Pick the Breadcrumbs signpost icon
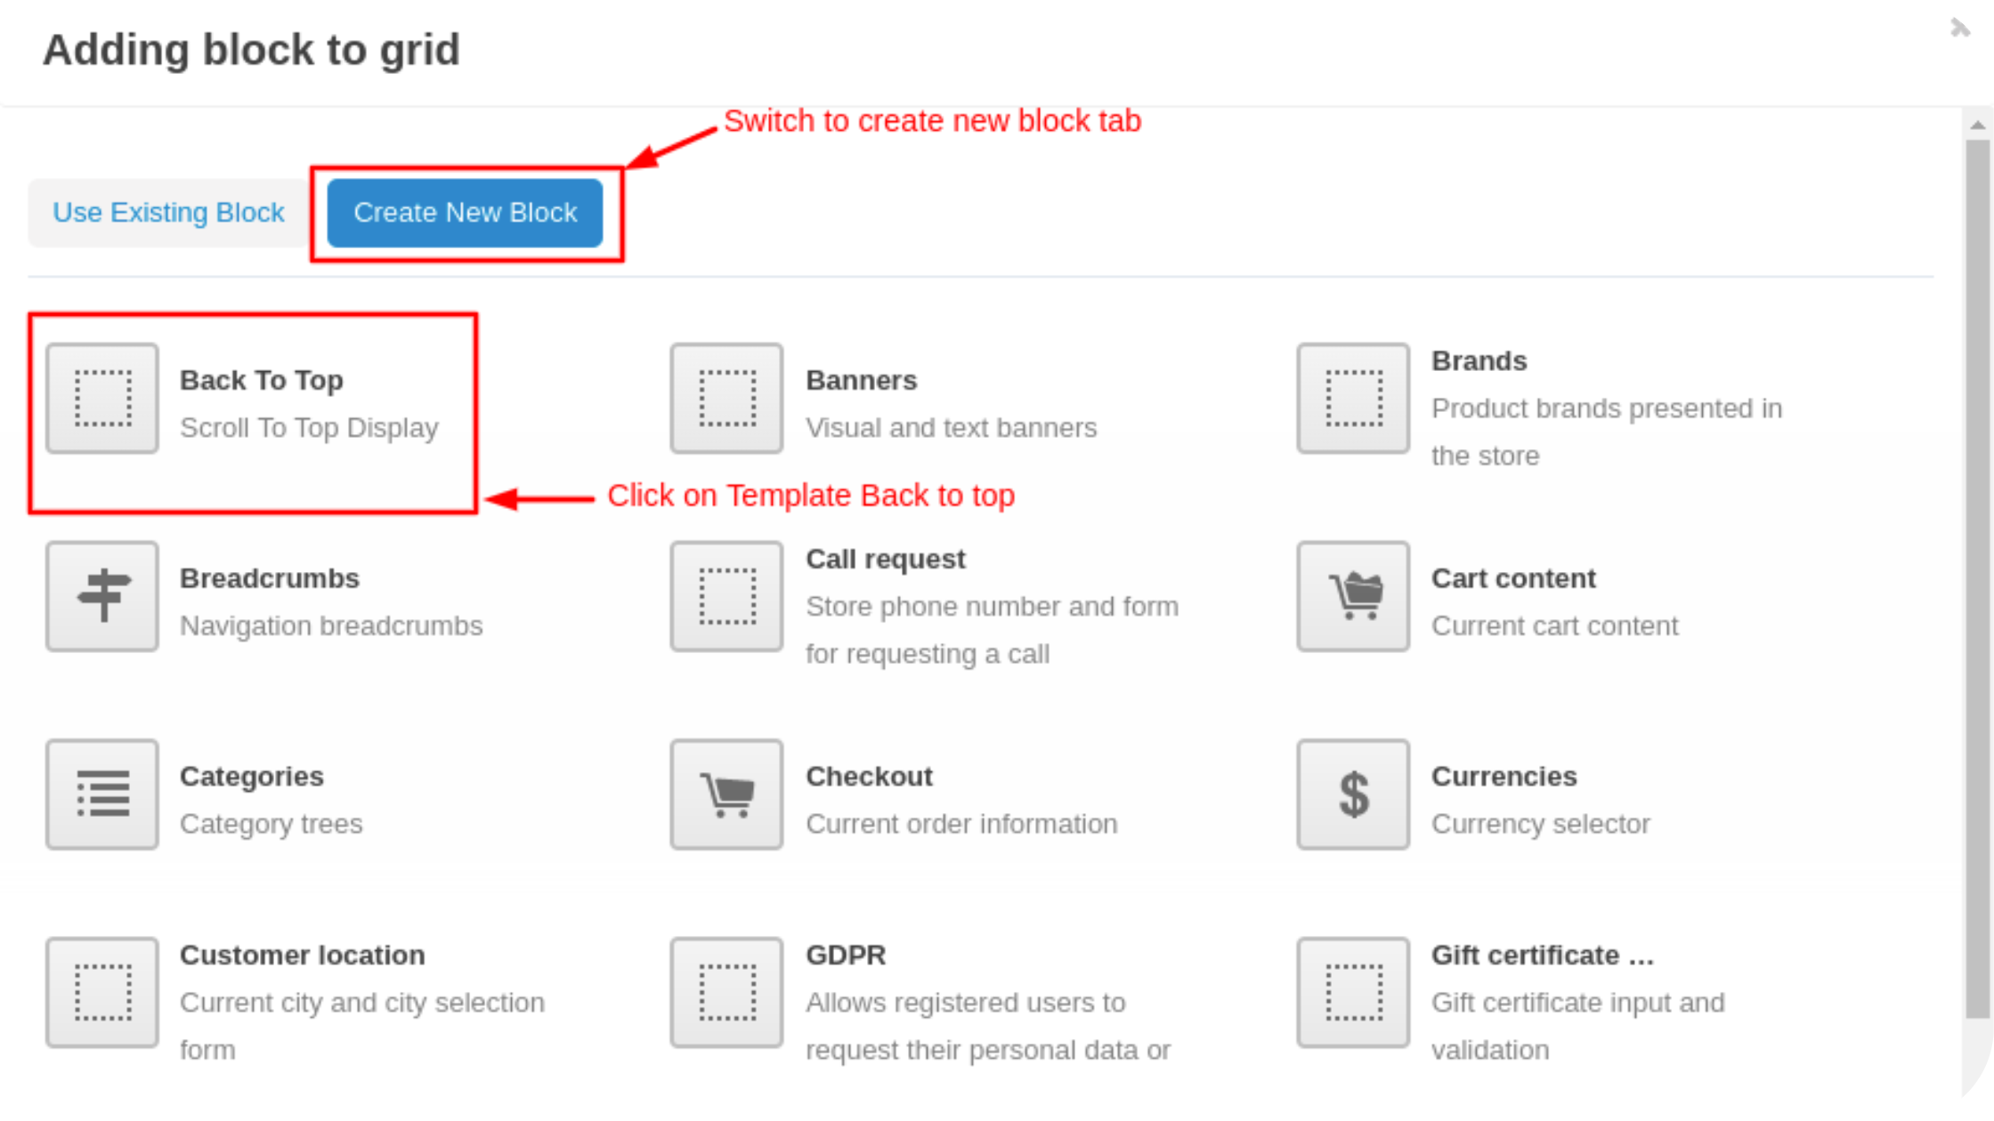 tap(102, 596)
